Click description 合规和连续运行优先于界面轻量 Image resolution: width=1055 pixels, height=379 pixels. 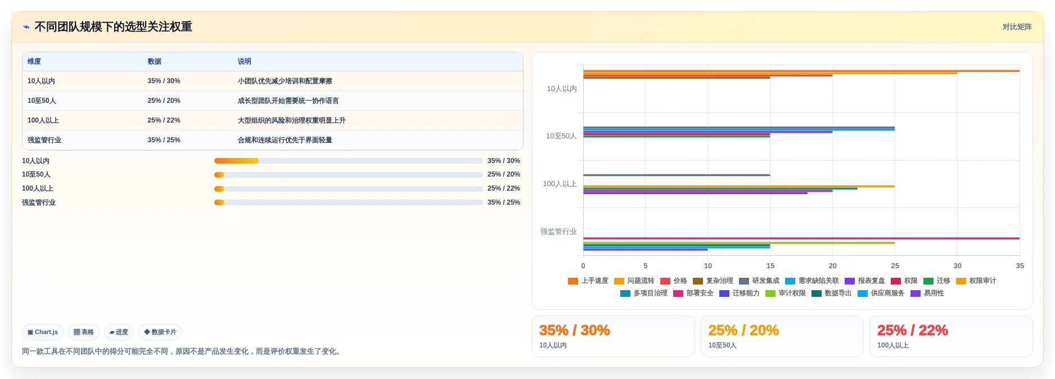tap(285, 140)
